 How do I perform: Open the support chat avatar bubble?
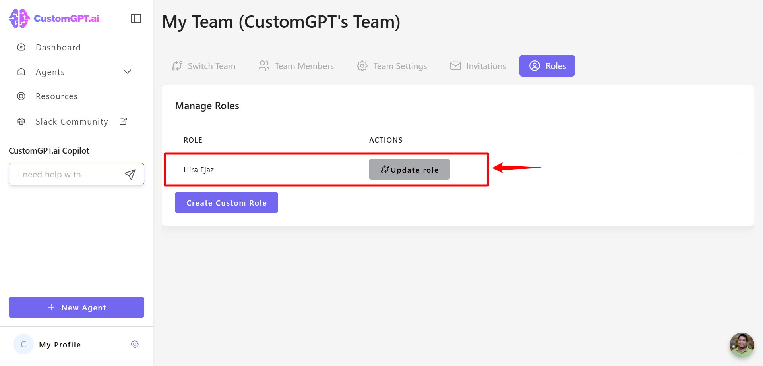(742, 345)
